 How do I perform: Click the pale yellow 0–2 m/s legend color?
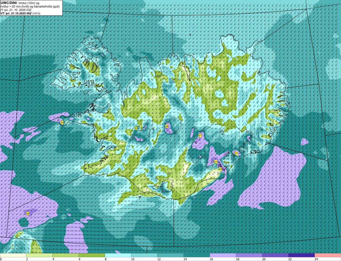[x=13, y=255]
